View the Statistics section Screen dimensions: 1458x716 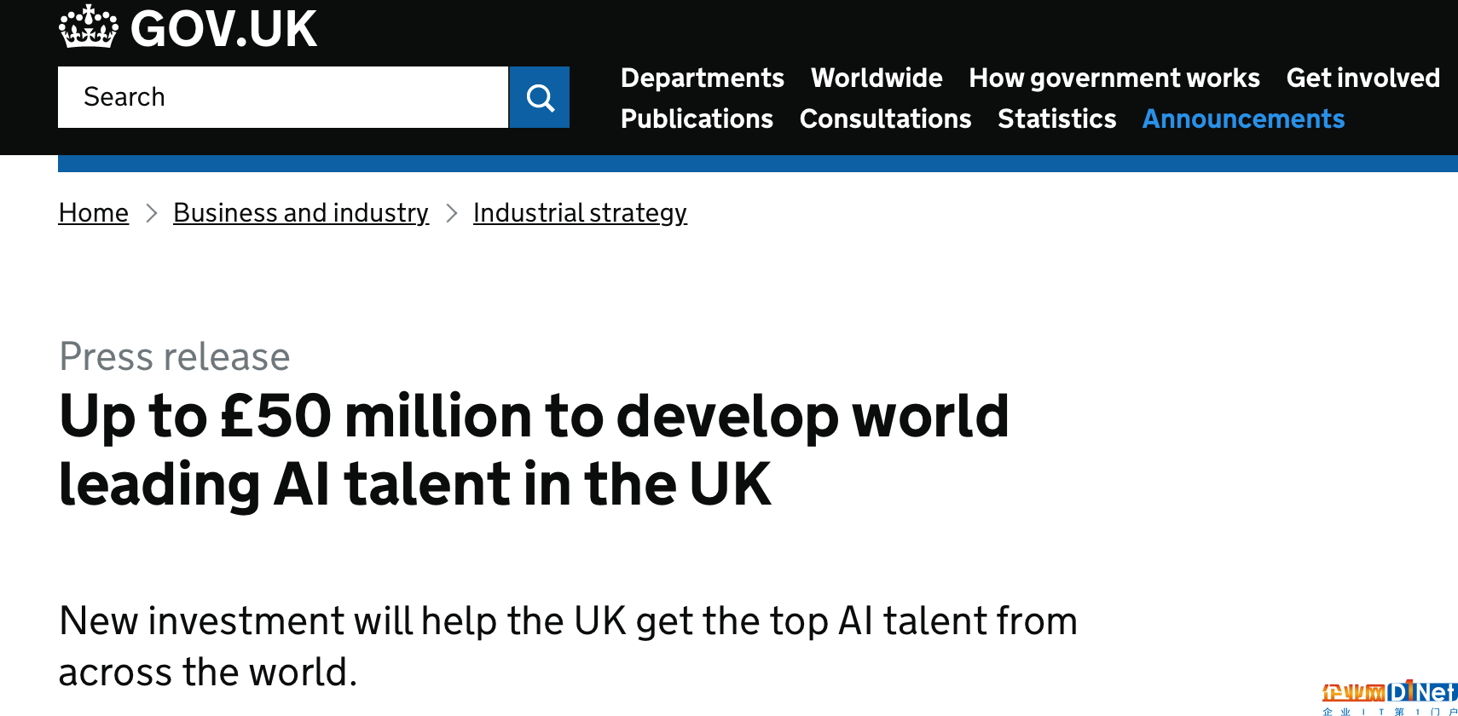[x=1056, y=118]
